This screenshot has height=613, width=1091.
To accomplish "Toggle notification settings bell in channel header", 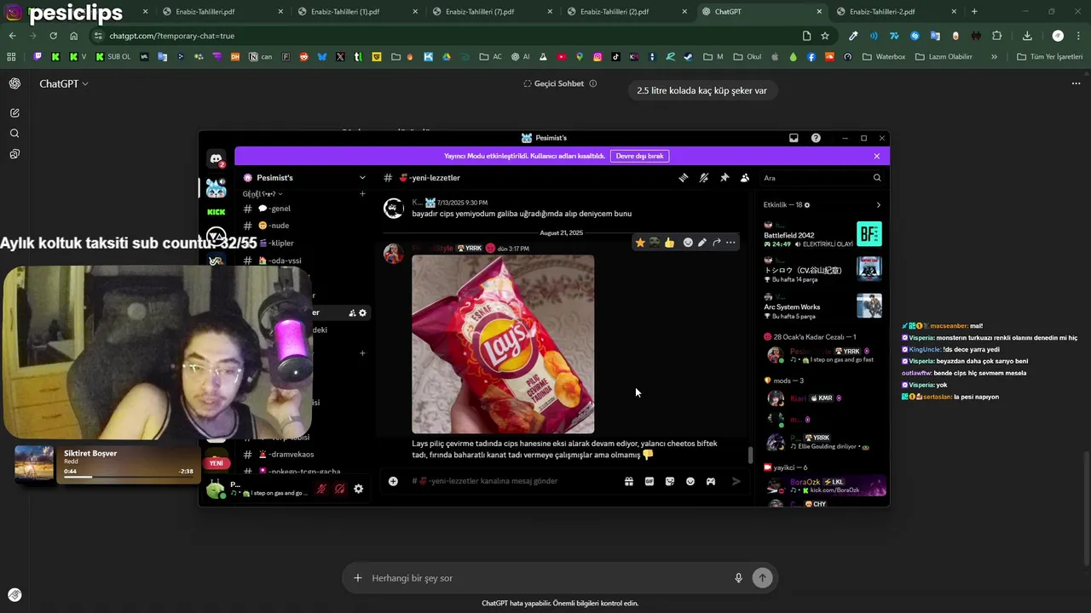I will click(704, 178).
